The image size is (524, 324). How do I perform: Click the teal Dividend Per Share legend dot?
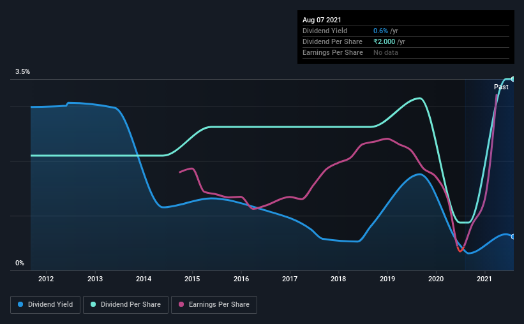point(93,304)
